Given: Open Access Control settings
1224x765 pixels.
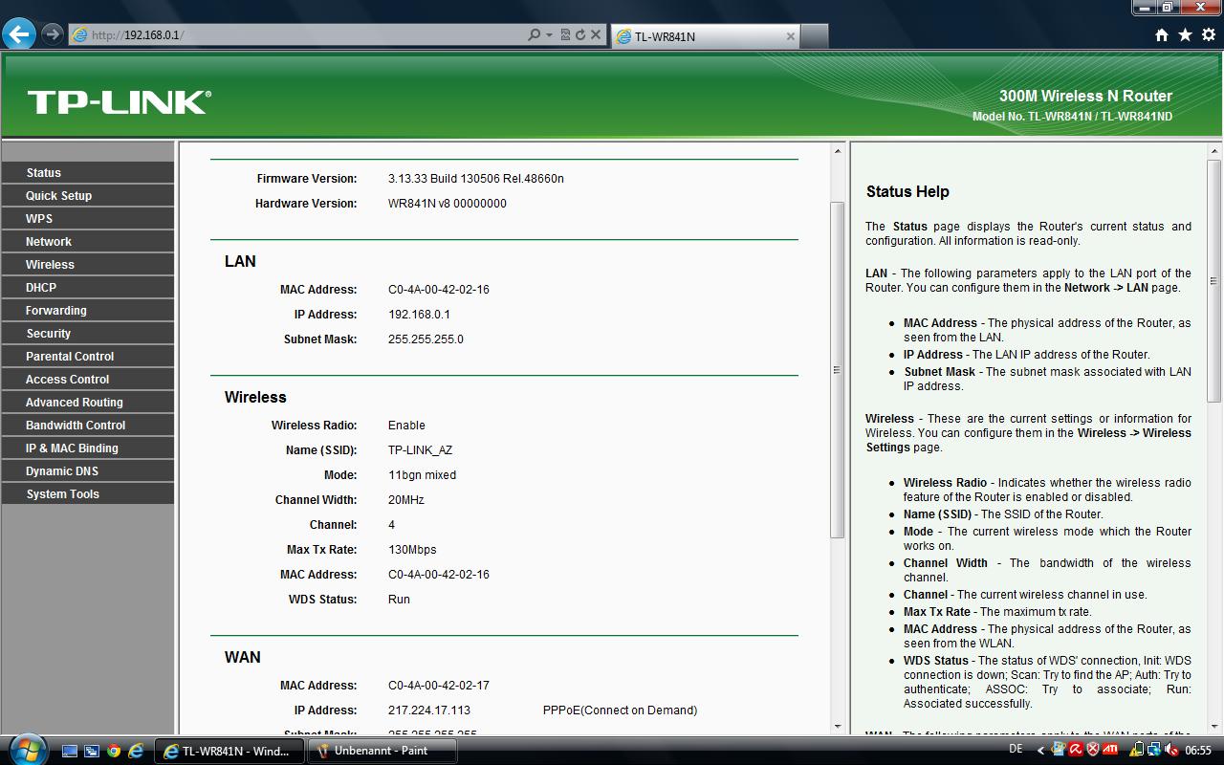Looking at the screenshot, I should [x=88, y=379].
